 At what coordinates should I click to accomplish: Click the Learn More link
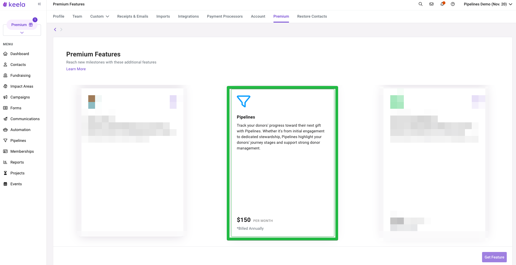coord(76,69)
